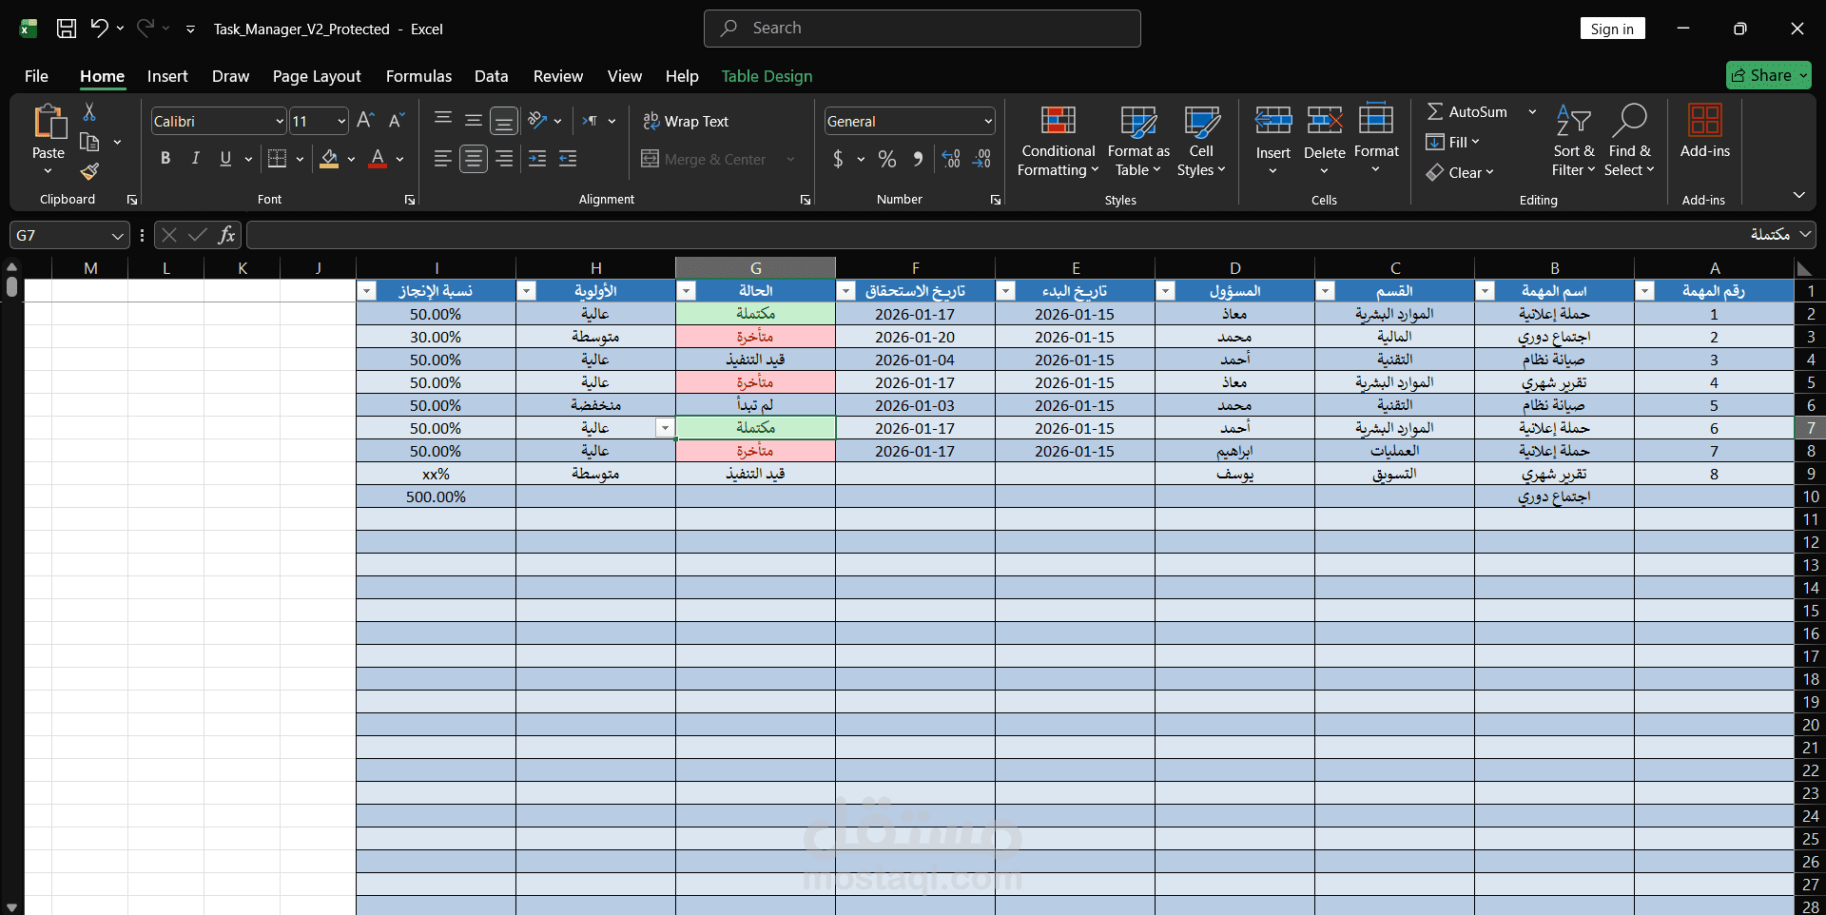Viewport: 1826px width, 915px height.
Task: Click the Sign in button
Action: [1612, 29]
